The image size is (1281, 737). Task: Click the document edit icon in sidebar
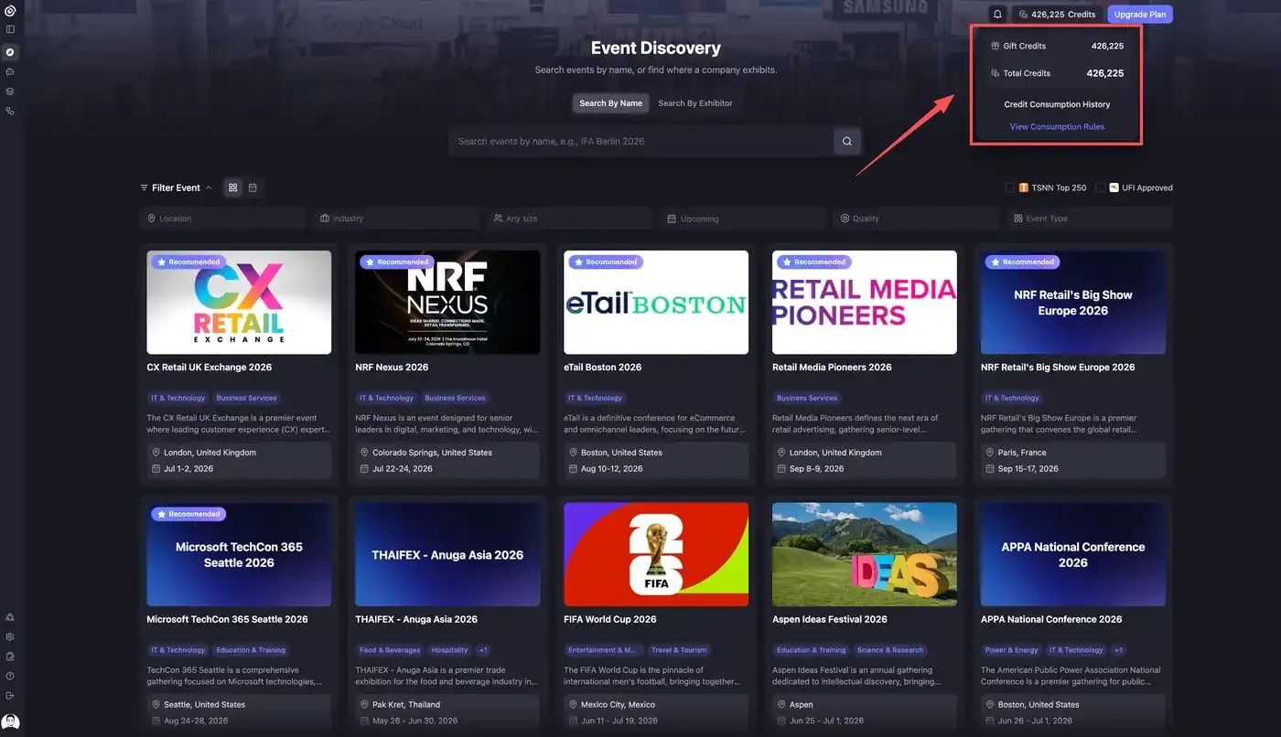[10, 657]
